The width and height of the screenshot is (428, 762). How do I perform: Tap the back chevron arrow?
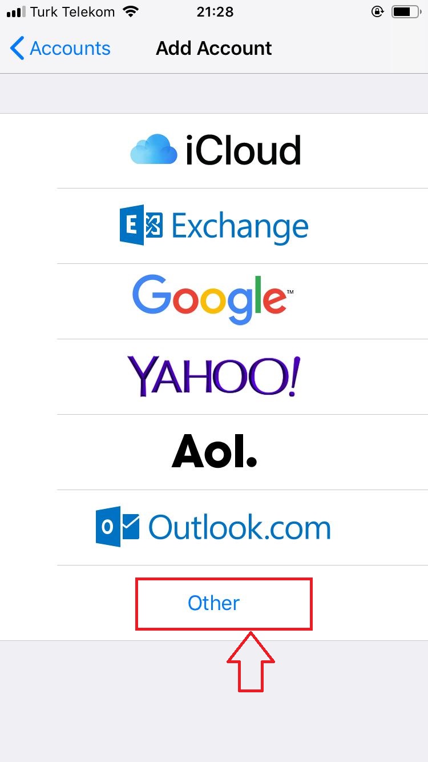(x=17, y=49)
